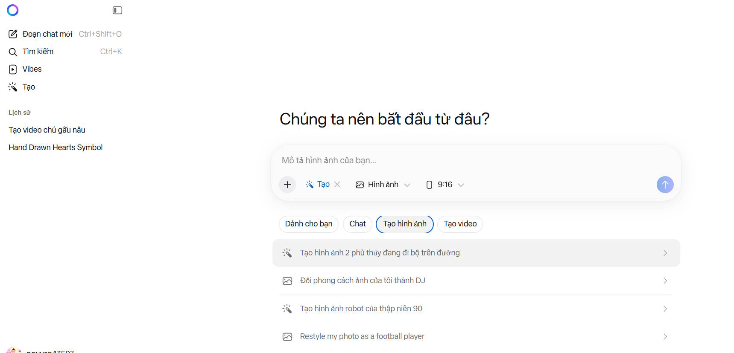Click the portrait ratio icon beside 9:16
This screenshot has width=734, height=353.
click(430, 185)
